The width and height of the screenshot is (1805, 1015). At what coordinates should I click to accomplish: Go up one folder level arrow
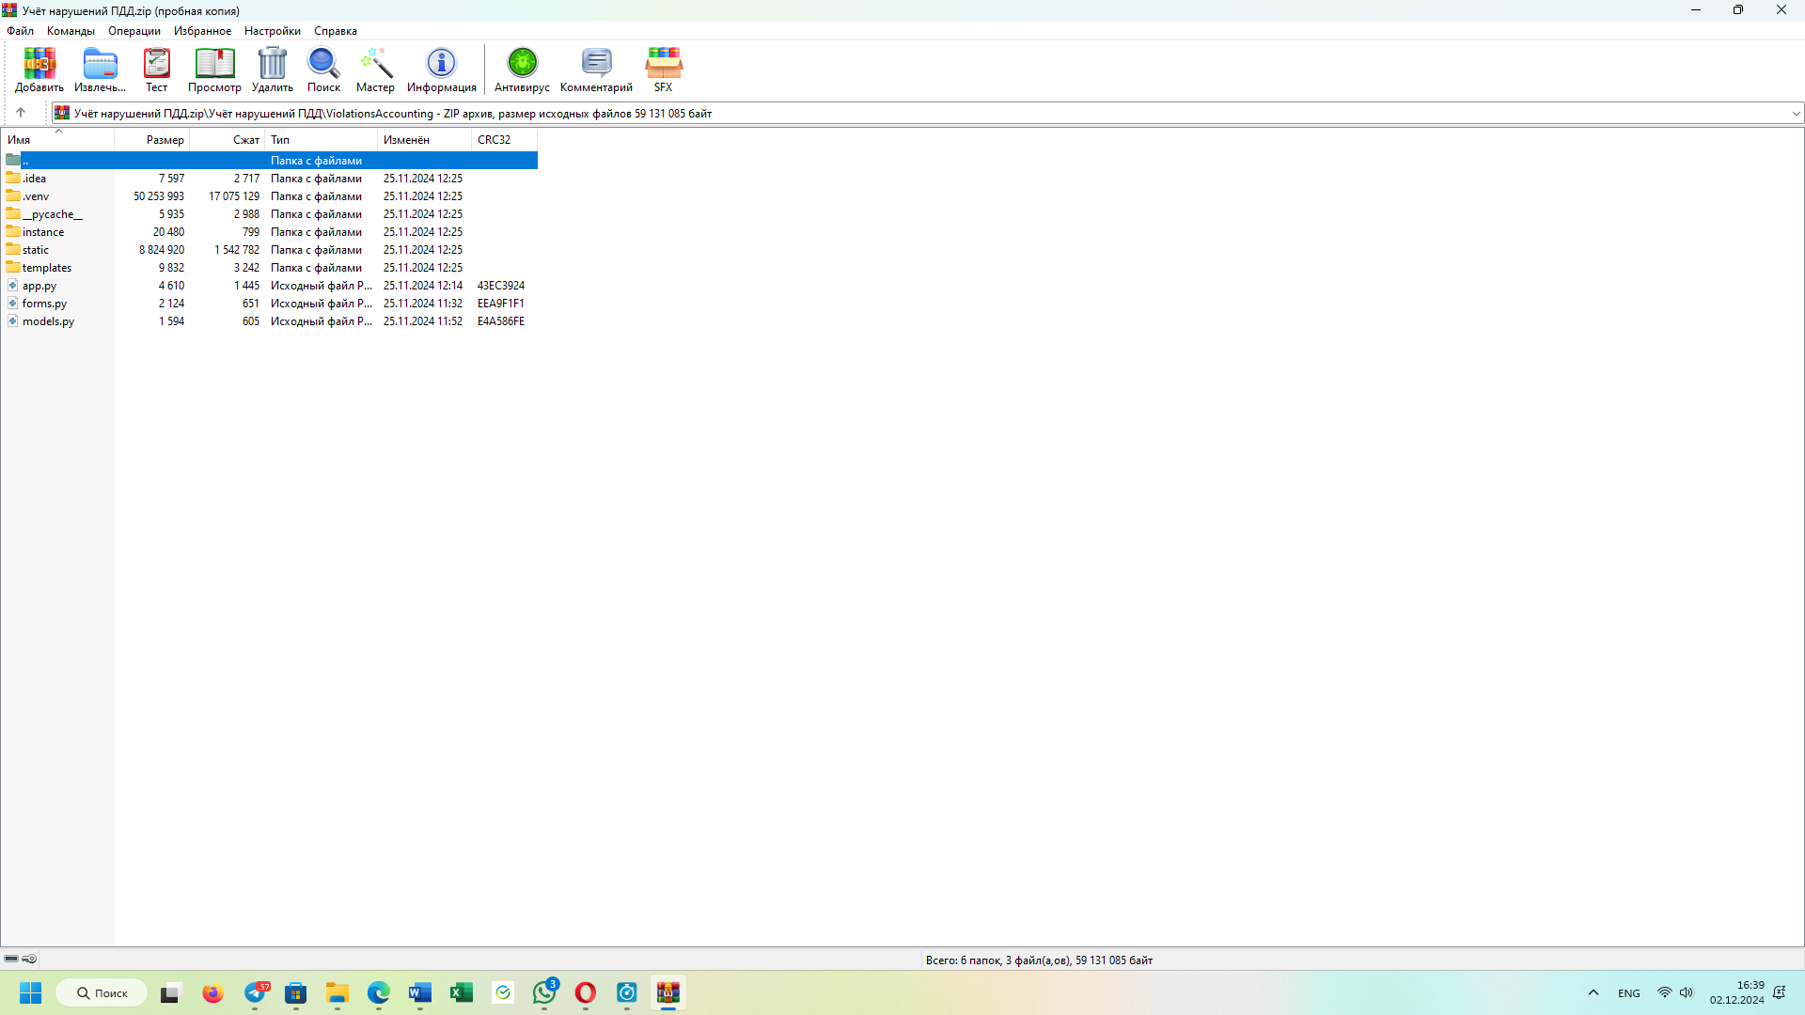21,113
